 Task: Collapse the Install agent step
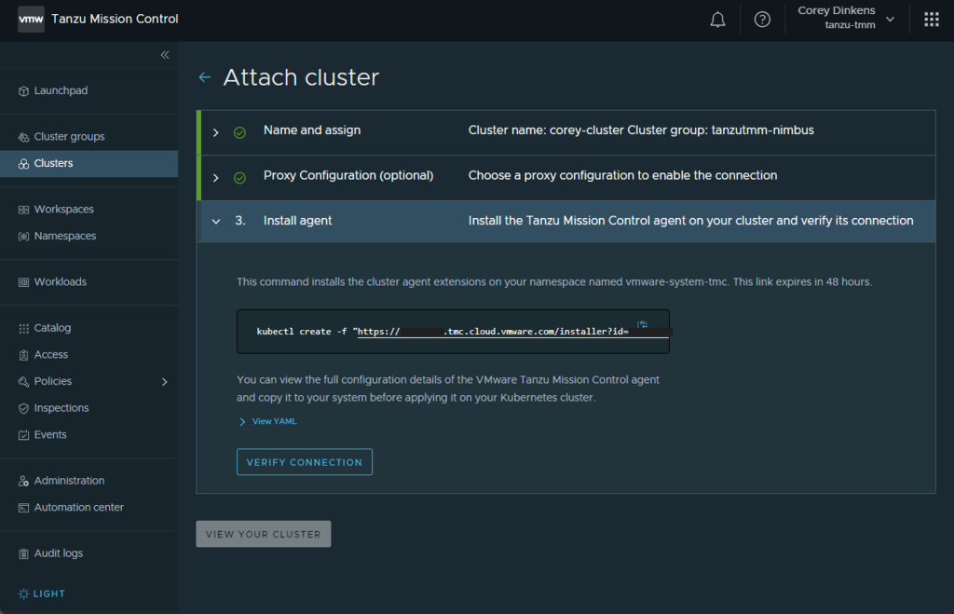216,222
